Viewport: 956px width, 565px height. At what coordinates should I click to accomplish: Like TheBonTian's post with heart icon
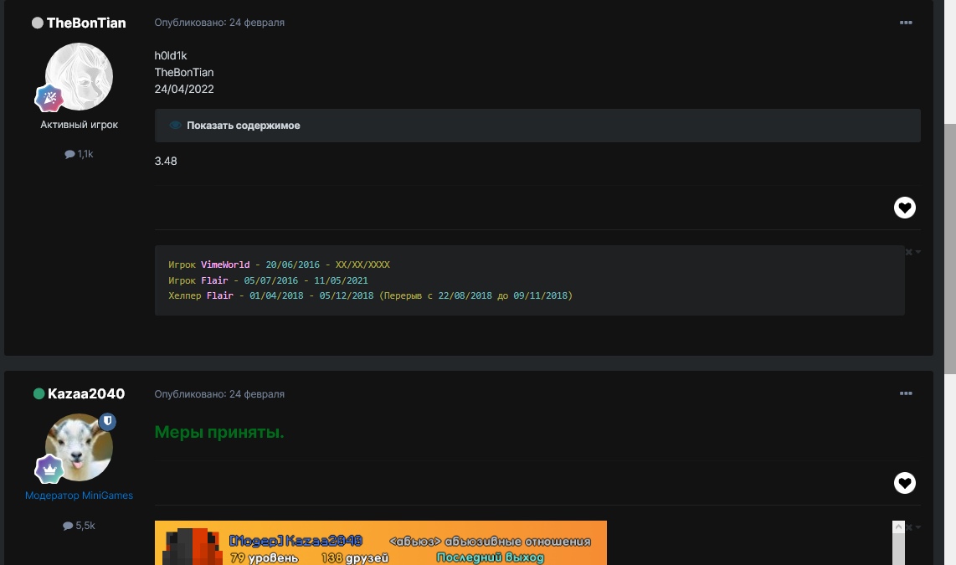[x=905, y=208]
